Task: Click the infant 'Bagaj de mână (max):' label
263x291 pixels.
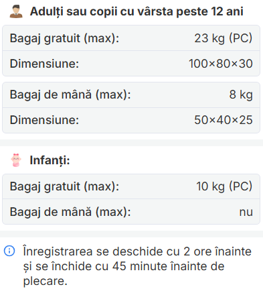Action: pyautogui.click(x=70, y=212)
